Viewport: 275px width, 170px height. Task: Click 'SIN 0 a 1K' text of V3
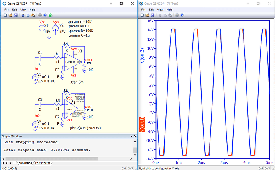(46, 81)
